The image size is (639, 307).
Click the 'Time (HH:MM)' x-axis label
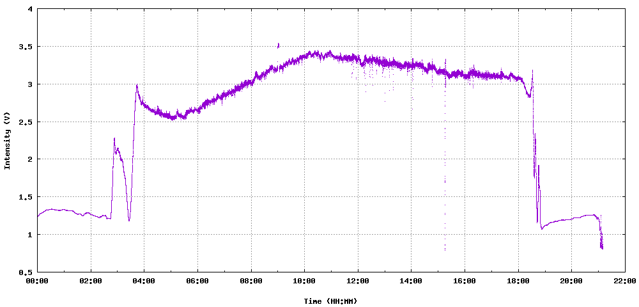pyautogui.click(x=330, y=301)
